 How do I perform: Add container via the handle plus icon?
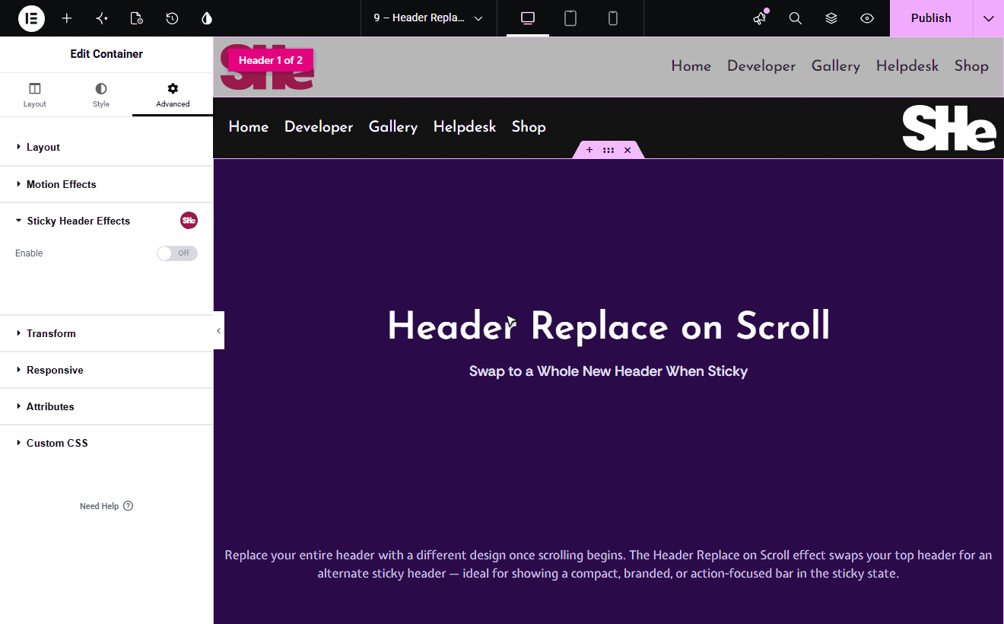click(x=589, y=150)
